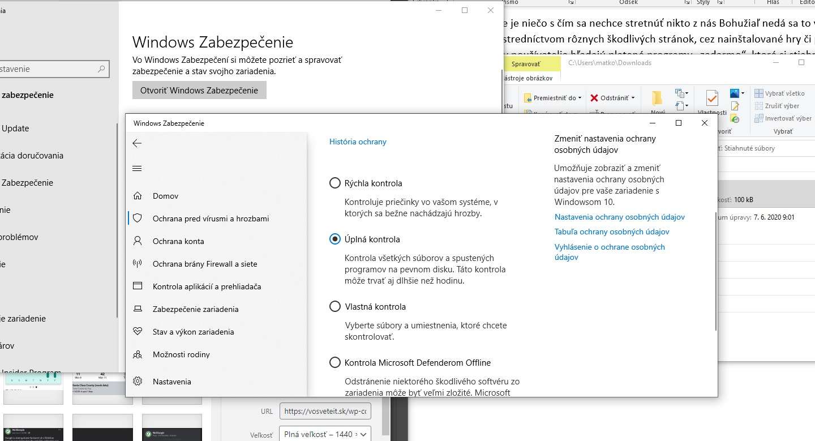The width and height of the screenshot is (815, 441).
Task: Select the Vlastná kontrola radio button
Action: pyautogui.click(x=335, y=307)
